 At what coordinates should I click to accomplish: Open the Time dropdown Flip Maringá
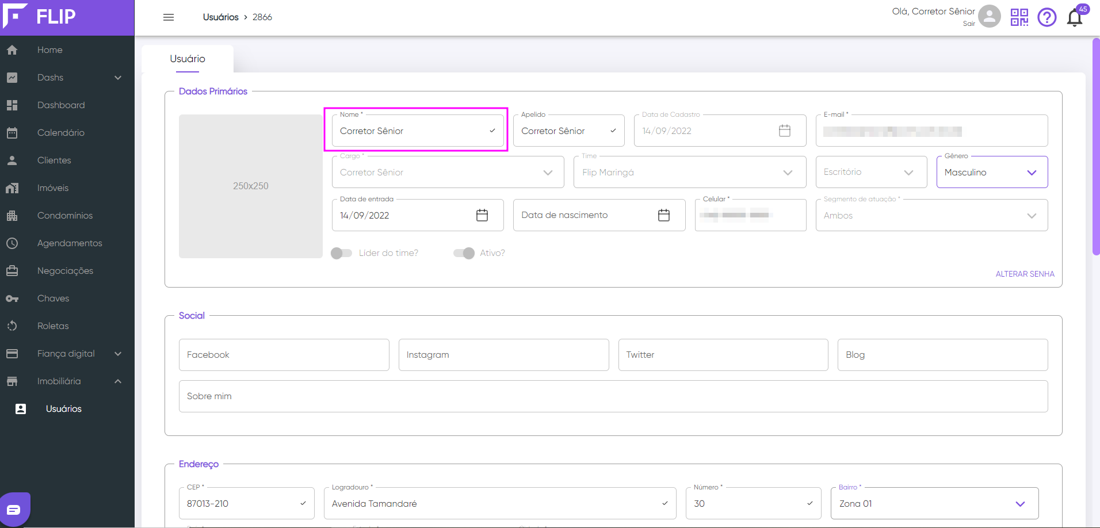[689, 172]
